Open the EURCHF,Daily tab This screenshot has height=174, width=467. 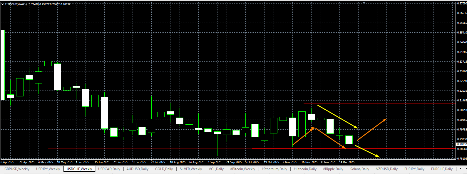pos(442,169)
